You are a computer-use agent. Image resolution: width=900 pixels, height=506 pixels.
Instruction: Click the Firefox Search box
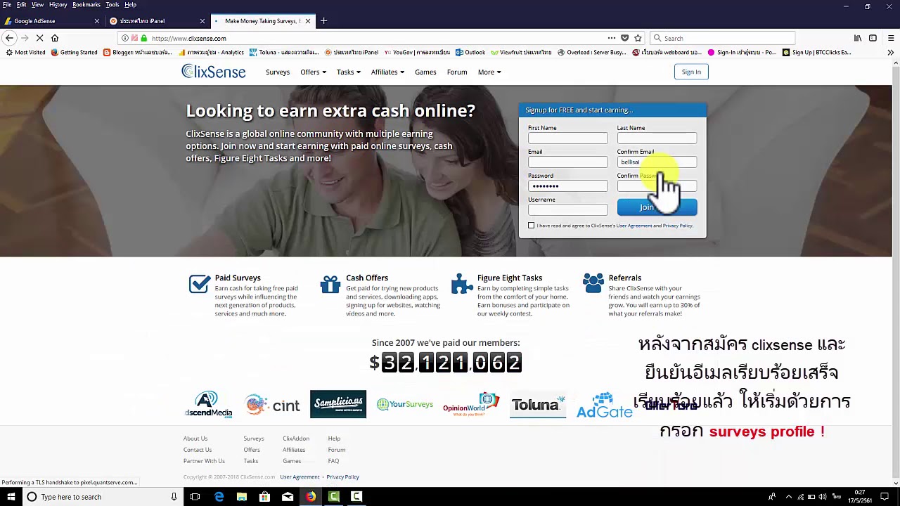coord(723,38)
